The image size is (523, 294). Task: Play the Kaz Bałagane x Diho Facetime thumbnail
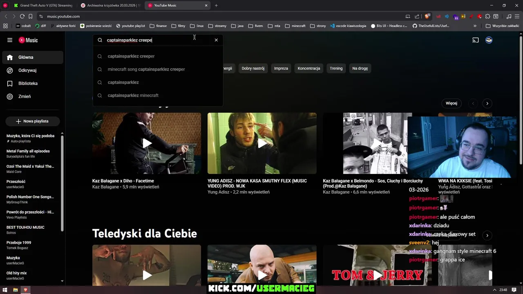coord(147,143)
